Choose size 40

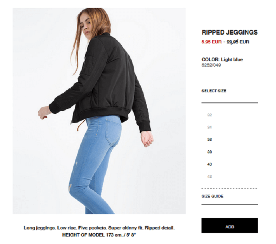[x=209, y=164]
